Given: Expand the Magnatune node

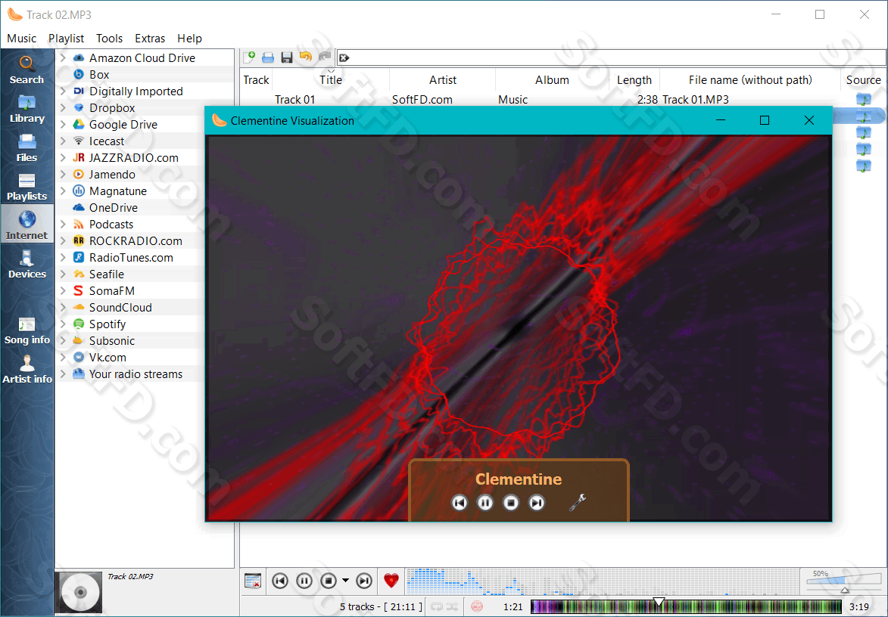Looking at the screenshot, I should tap(64, 191).
